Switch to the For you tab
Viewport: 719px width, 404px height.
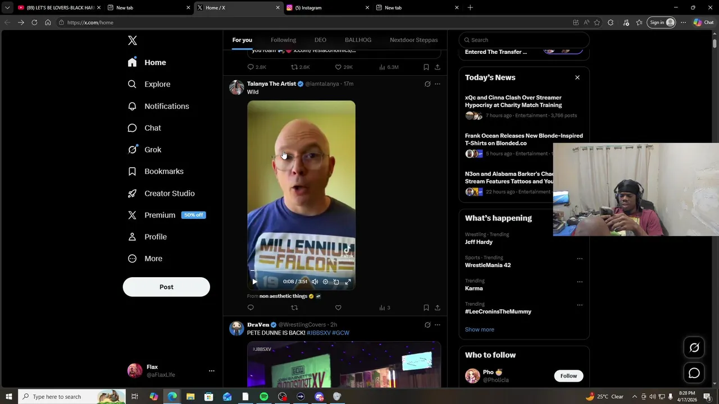242,40
